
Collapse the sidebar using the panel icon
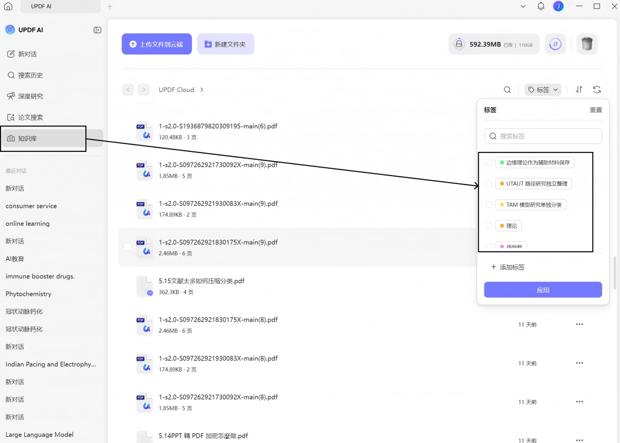97,30
